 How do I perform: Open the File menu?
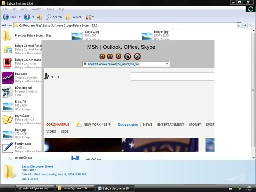5,9
